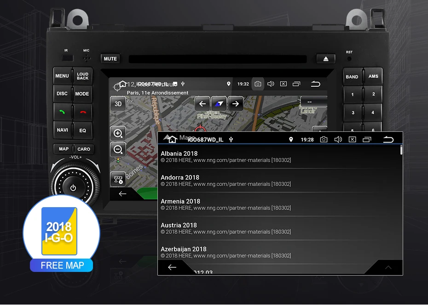This screenshot has height=305, width=428.
Task: Rotate map left with arrow button
Action: (202, 104)
